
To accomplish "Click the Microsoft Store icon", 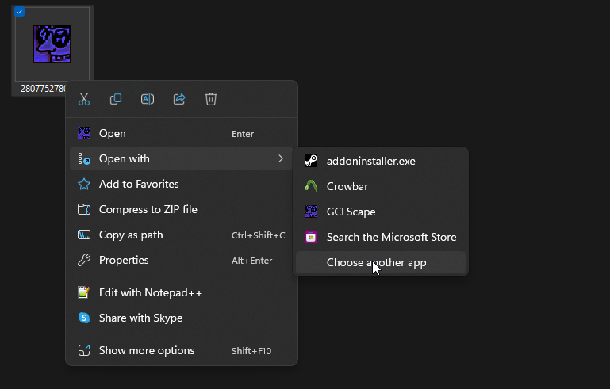I will tap(311, 237).
